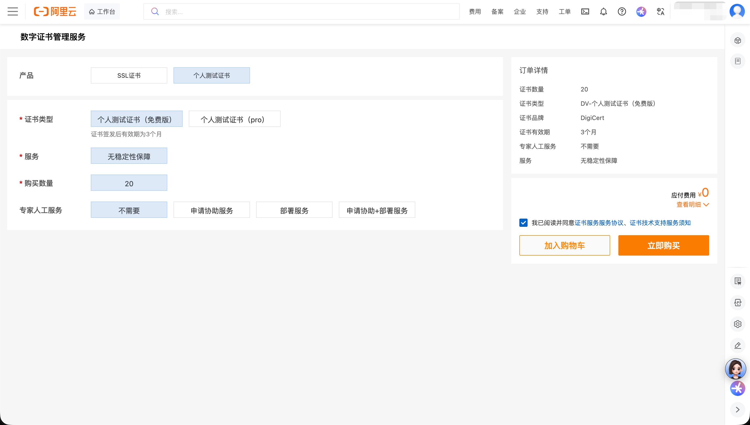750x425 pixels.
Task: Open the hamburger navigation menu
Action: tap(12, 11)
